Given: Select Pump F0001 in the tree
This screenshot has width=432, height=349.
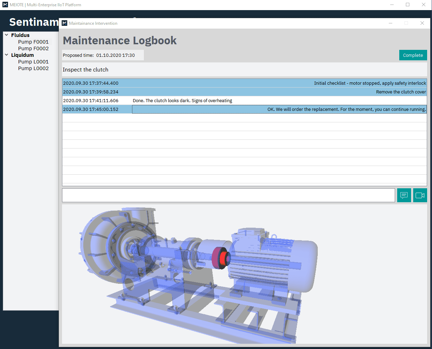Looking at the screenshot, I should (33, 42).
